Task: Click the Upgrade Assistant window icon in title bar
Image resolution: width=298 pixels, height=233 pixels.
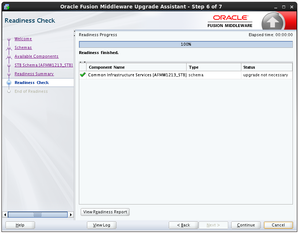Action: (7, 7)
